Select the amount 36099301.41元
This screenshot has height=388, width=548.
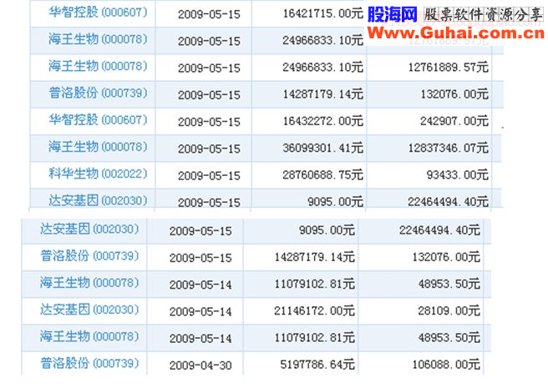click(x=323, y=148)
